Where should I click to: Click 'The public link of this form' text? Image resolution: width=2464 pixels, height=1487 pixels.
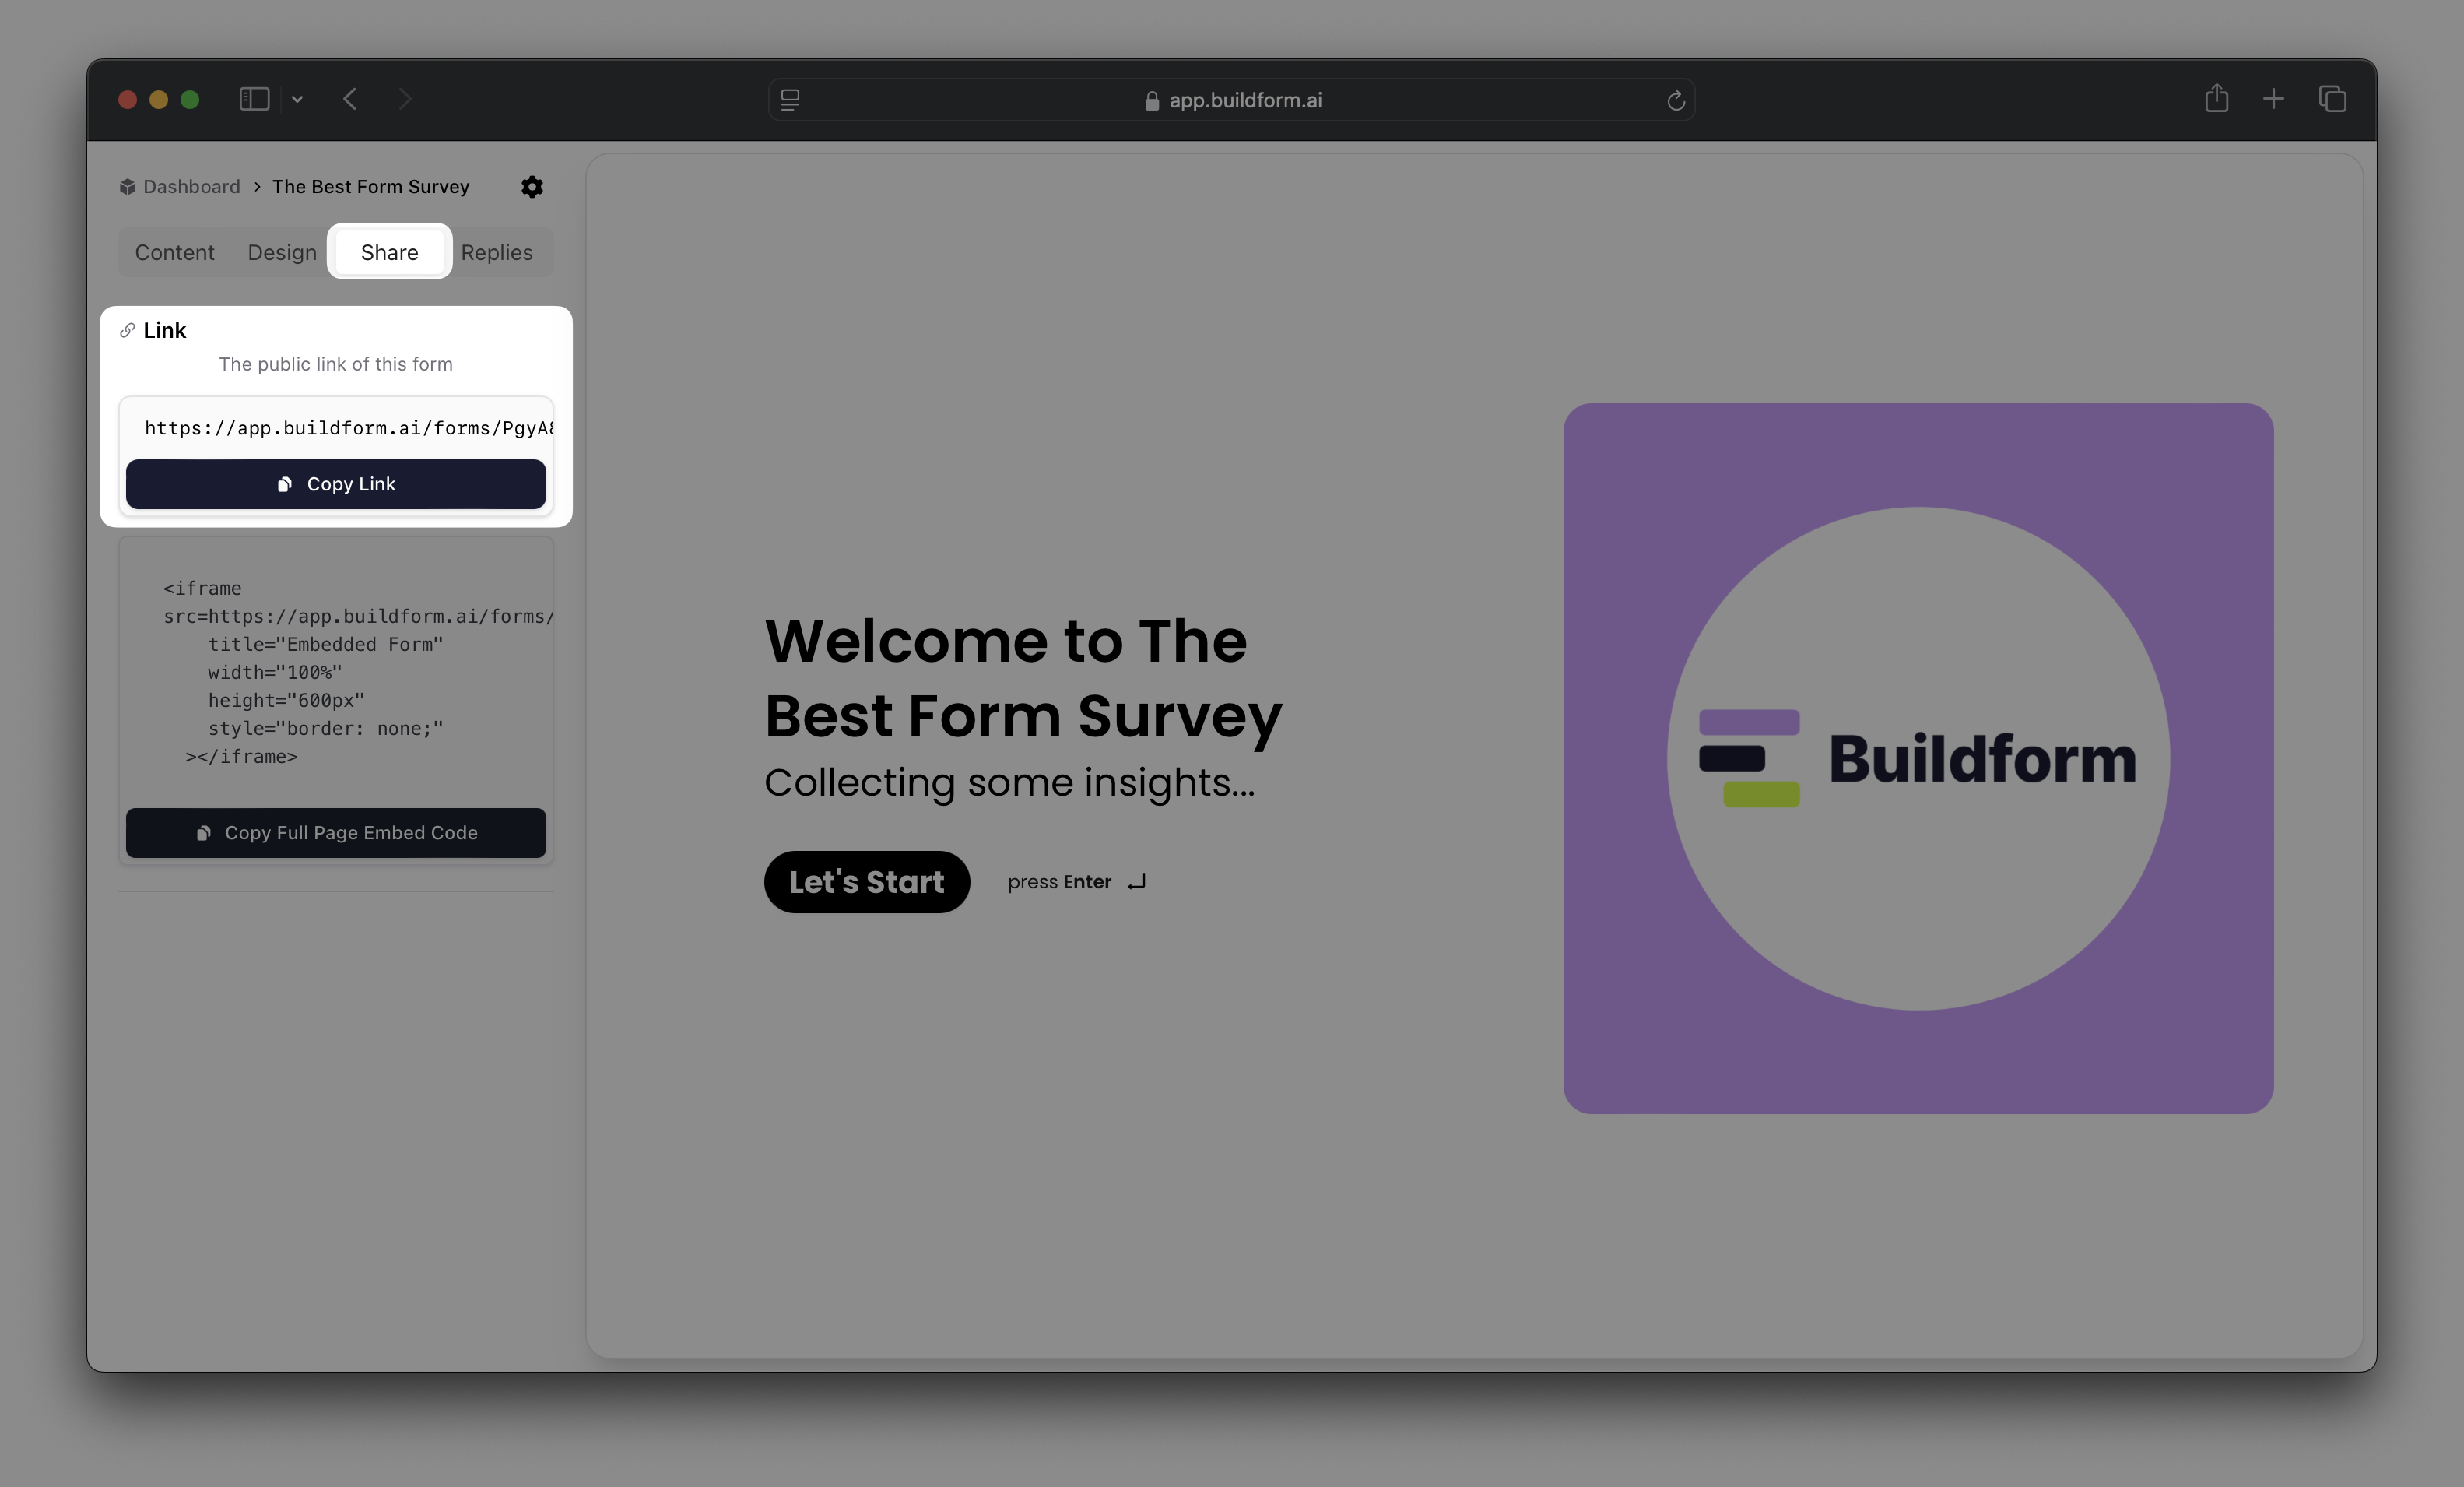click(x=336, y=364)
